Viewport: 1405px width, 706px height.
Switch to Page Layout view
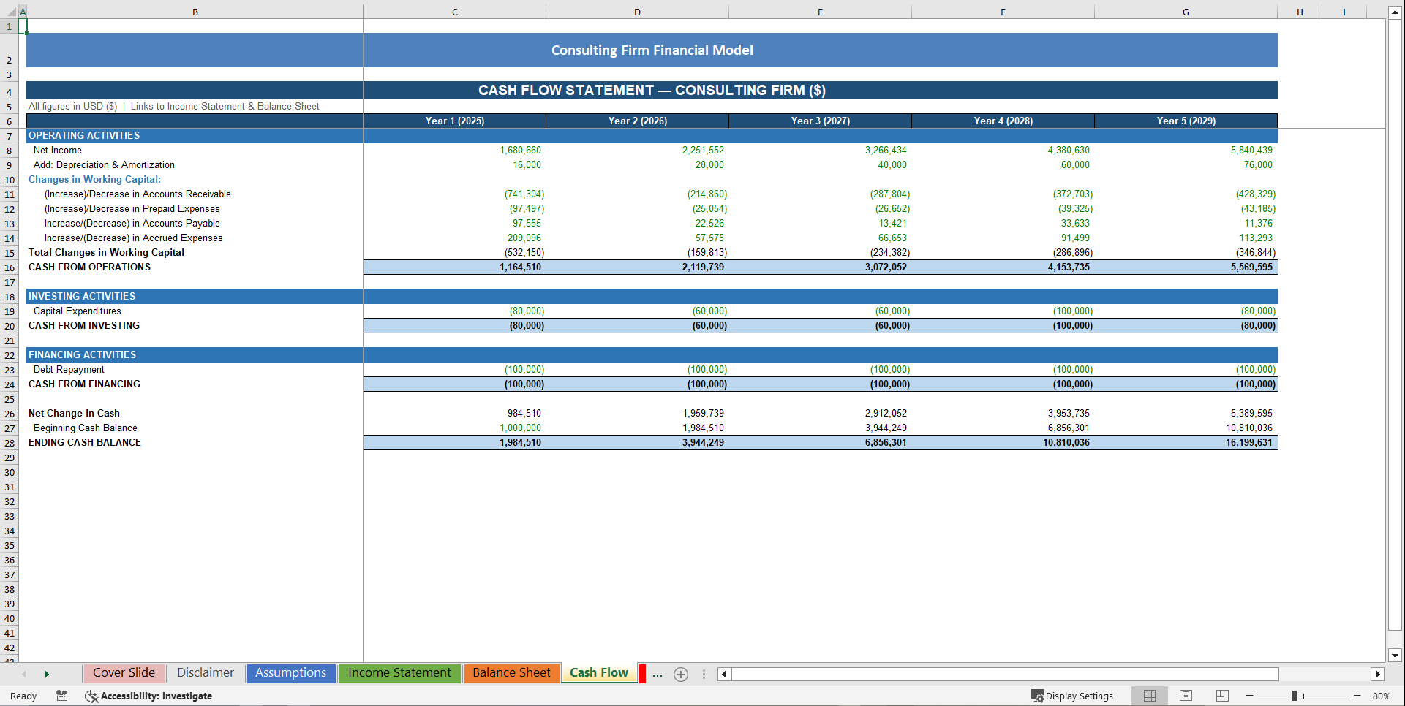(1185, 696)
